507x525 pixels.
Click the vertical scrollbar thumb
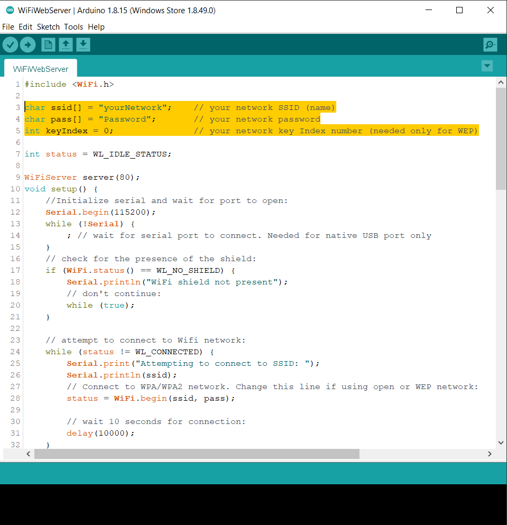(501, 139)
